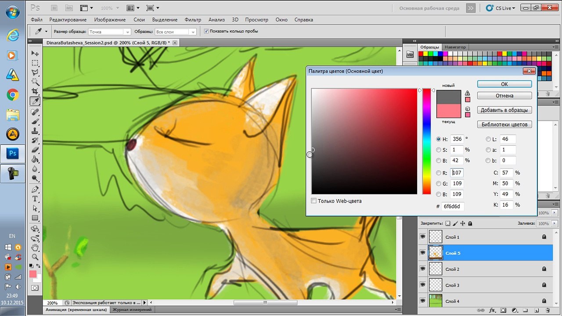Hide layer Слой 5
Screen dimensions: 562x316
(423, 253)
